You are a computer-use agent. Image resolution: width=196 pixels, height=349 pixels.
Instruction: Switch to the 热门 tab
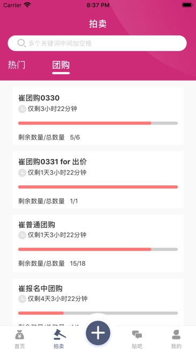tap(17, 65)
